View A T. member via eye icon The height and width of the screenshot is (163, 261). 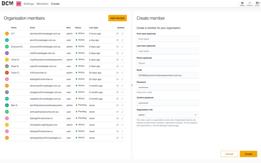click(x=117, y=34)
